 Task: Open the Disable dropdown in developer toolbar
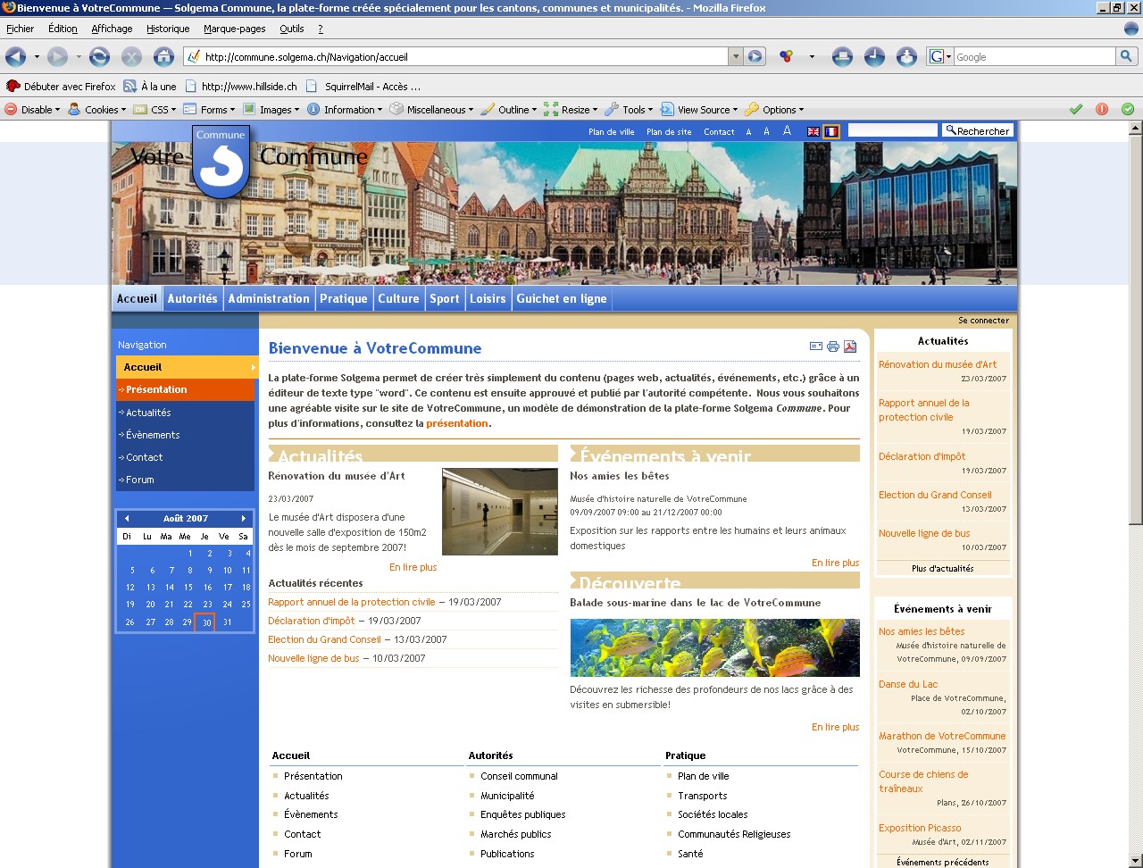[33, 110]
